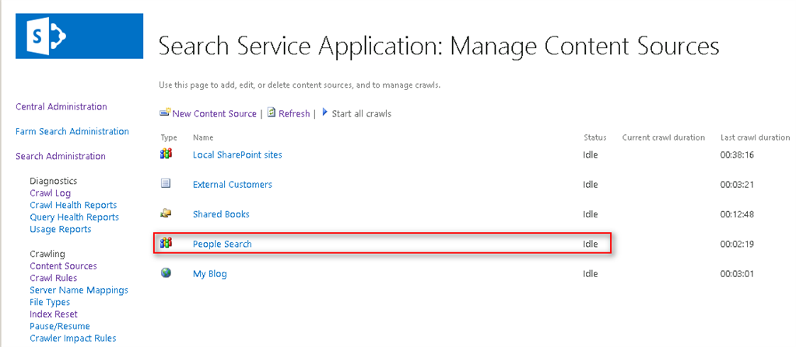
Task: Click the Shared Books folder icon
Action: (165, 213)
